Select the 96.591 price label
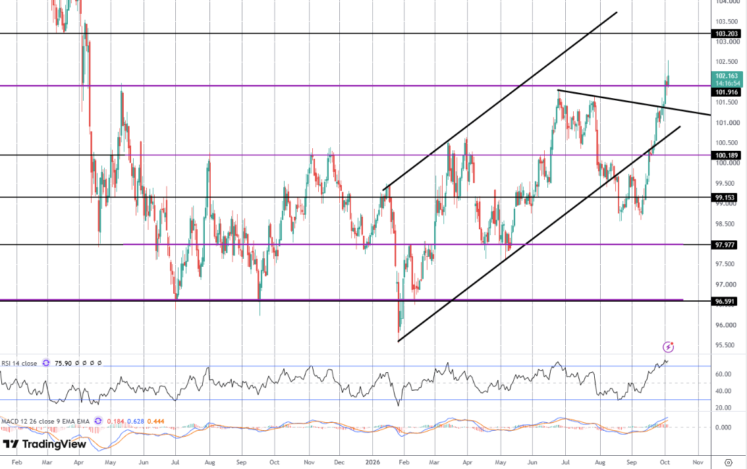Viewport: 747px width, 469px height. 725,301
